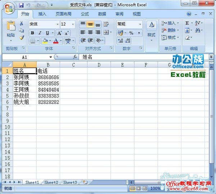The height and width of the screenshot is (194, 216).
Task: Toggle bold formatting
Action: tap(32, 33)
